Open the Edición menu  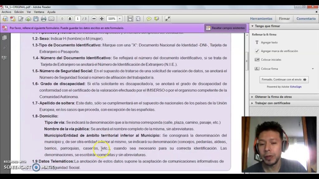(x=19, y=12)
